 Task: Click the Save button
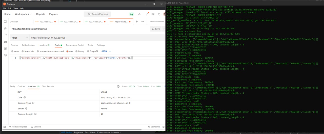pyautogui.click(x=156, y=29)
